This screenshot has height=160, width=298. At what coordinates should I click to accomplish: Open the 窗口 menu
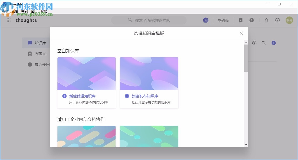pos(34,11)
